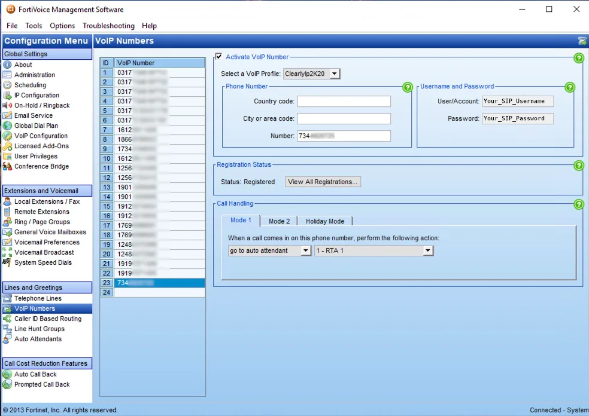Select VoIP number row ID 1
The image size is (589, 416).
coord(153,72)
